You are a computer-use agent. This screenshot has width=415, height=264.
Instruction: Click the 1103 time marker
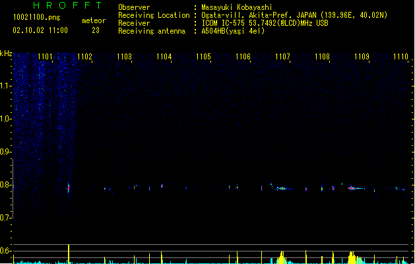point(124,57)
